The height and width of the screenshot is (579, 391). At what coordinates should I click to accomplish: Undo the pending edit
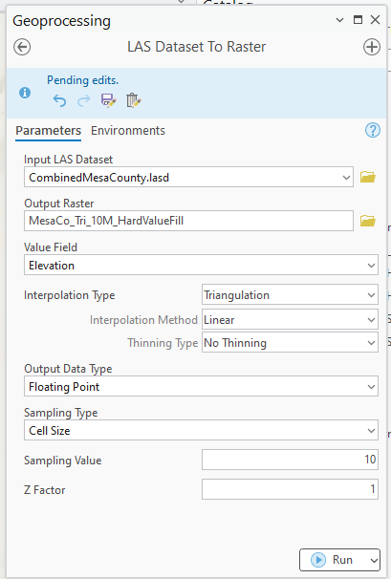(x=59, y=100)
